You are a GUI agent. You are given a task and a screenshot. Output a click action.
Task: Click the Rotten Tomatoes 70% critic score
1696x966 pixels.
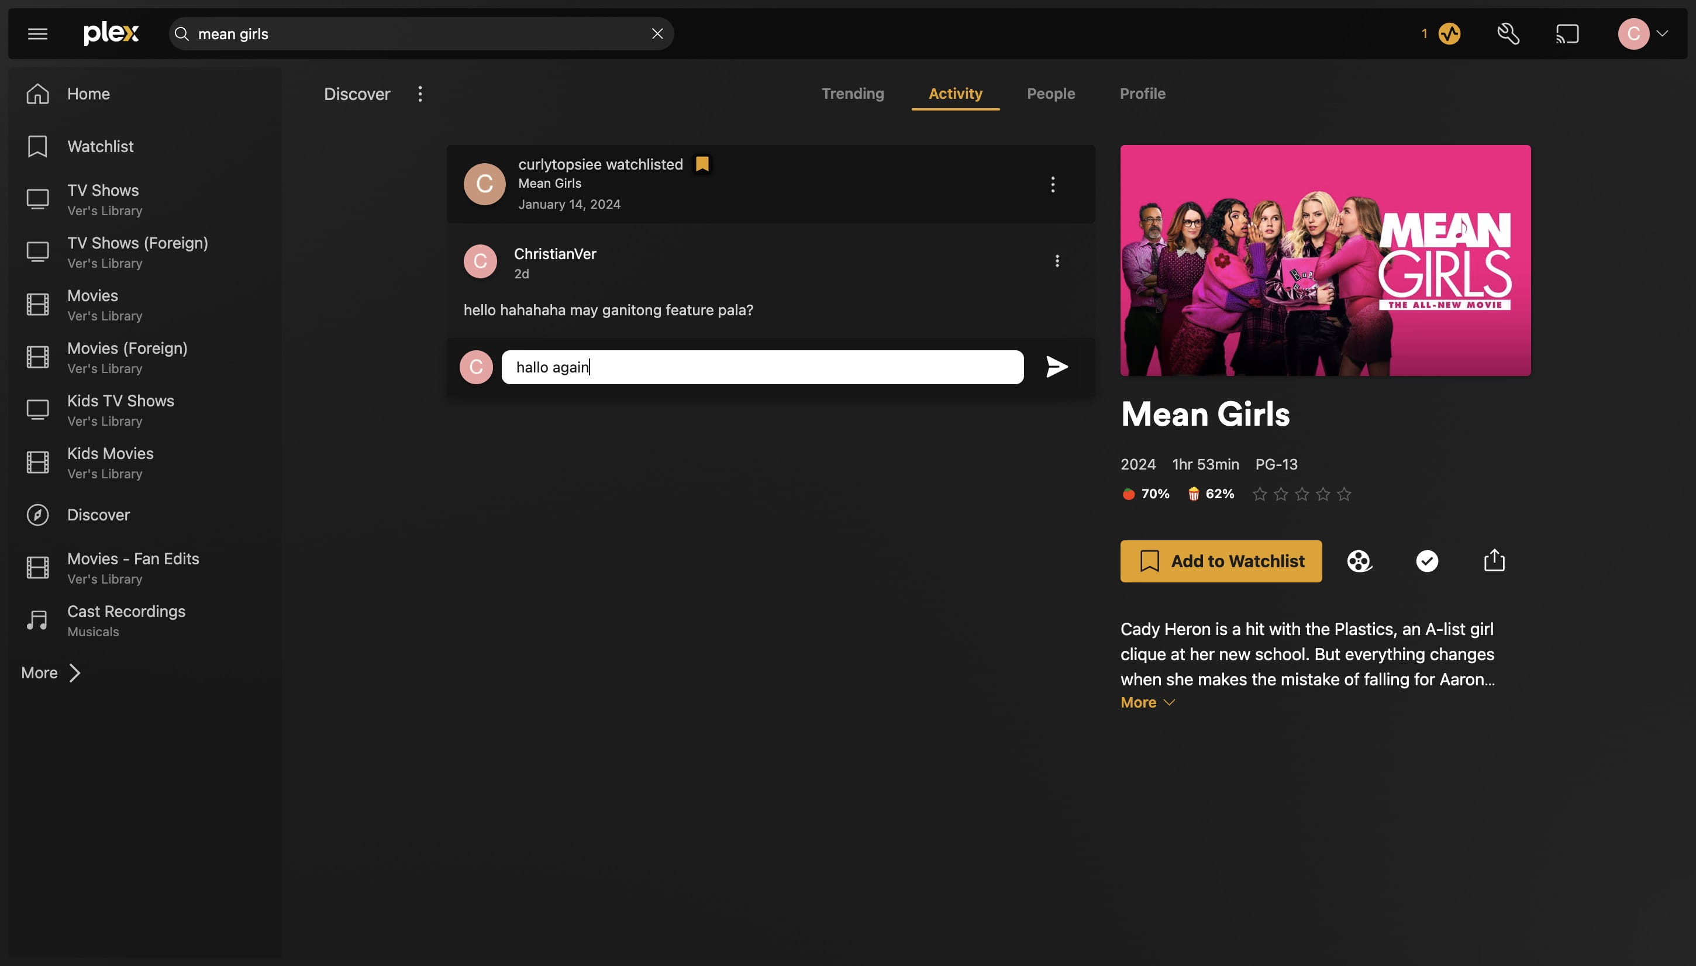[x=1146, y=494]
